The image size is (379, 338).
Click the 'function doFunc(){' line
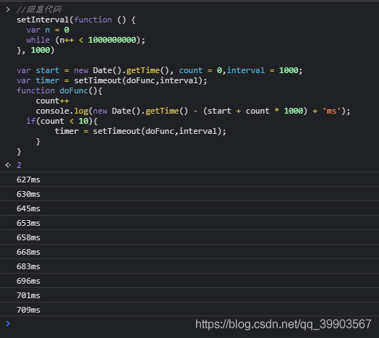point(59,91)
